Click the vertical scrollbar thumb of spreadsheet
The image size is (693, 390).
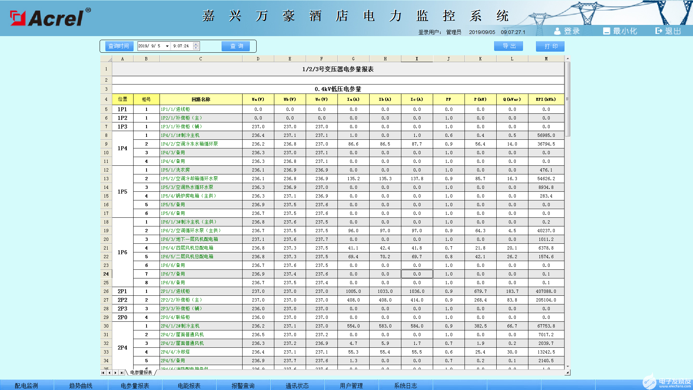567,99
